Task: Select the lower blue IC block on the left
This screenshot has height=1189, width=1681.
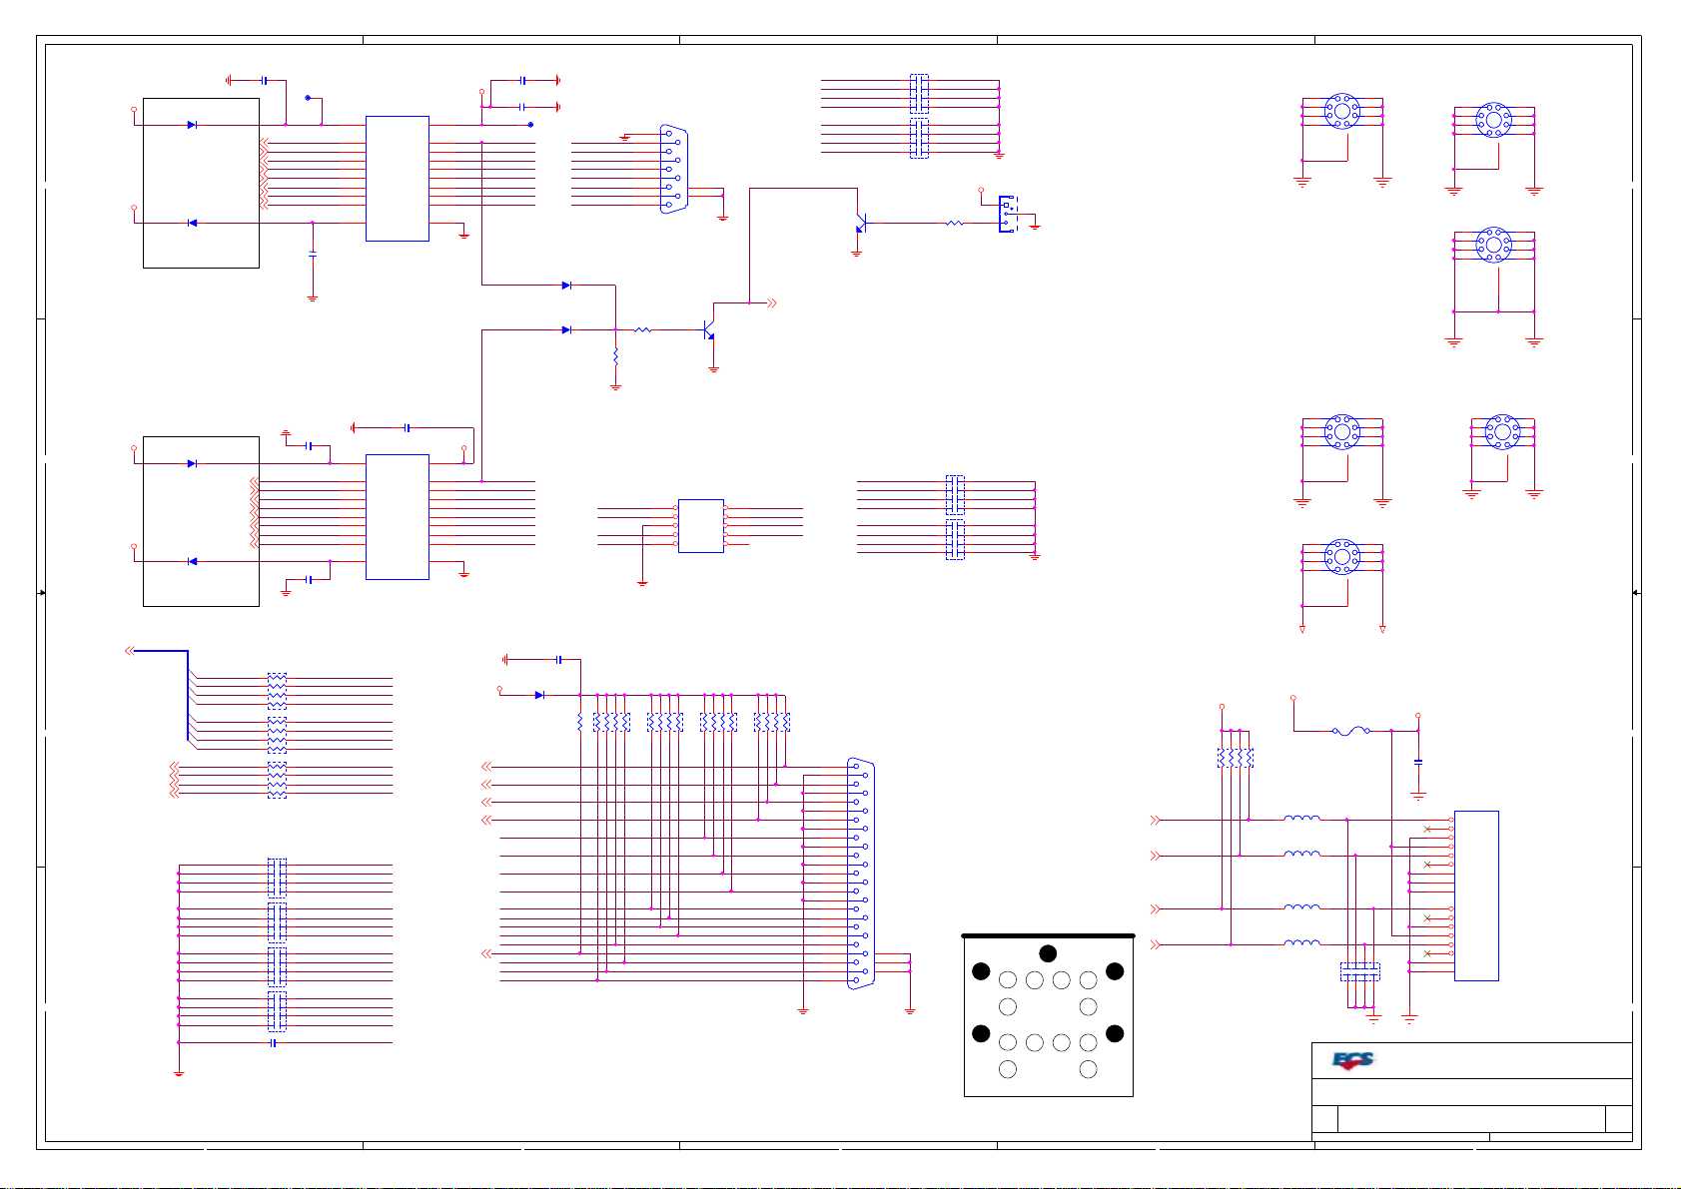Action: coord(398,517)
